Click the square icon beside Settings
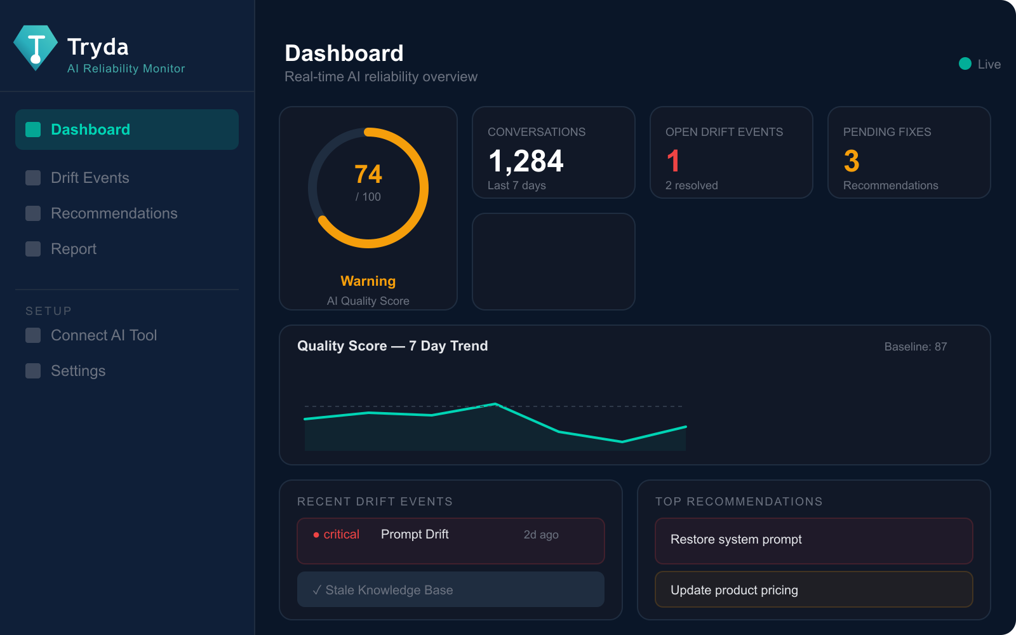Viewport: 1016px width, 635px height. point(33,371)
